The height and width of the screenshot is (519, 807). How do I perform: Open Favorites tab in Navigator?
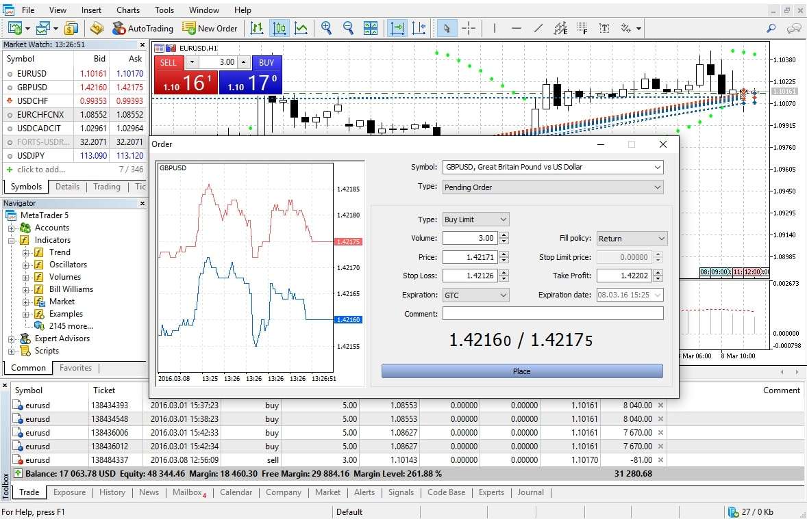(75, 368)
